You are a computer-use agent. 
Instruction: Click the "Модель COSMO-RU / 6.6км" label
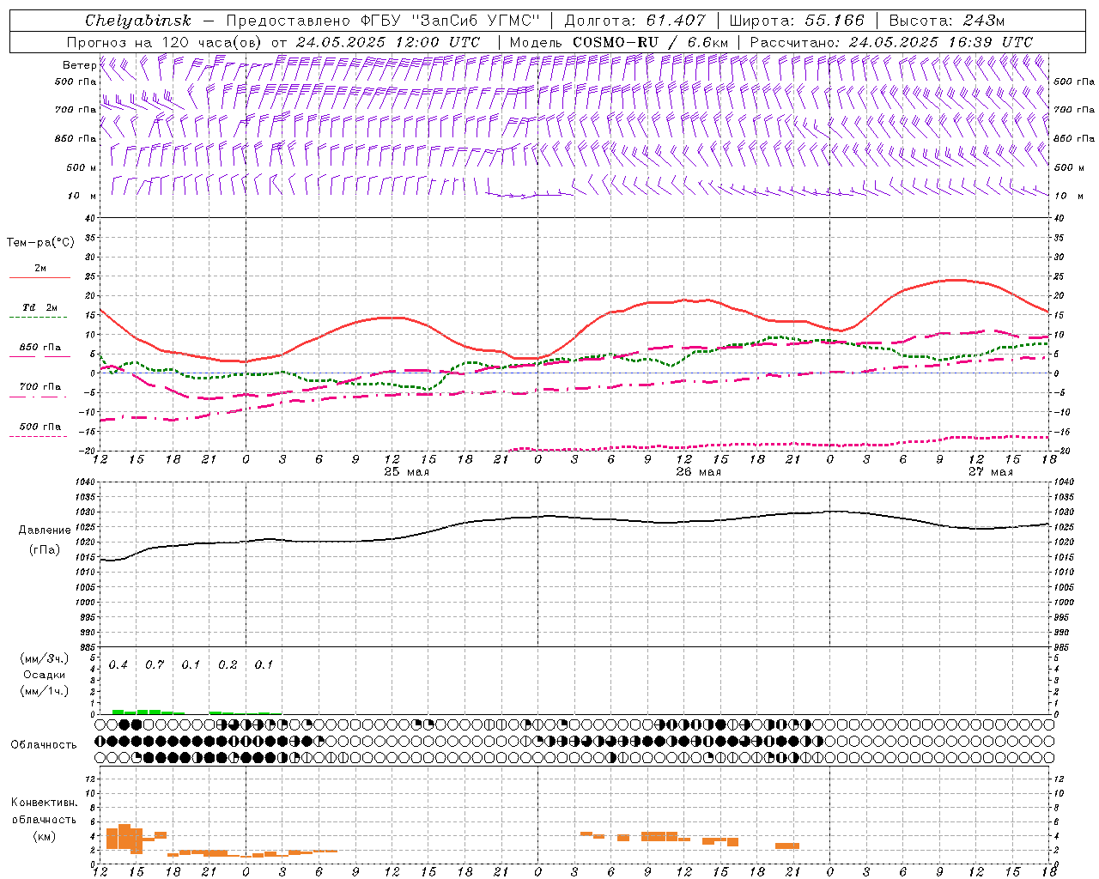coord(619,42)
